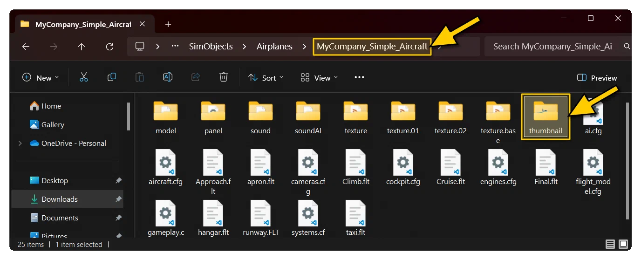
Task: Open the model folder
Action: click(166, 118)
